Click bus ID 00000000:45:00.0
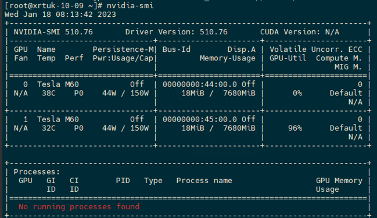377x218 pixels. point(200,119)
